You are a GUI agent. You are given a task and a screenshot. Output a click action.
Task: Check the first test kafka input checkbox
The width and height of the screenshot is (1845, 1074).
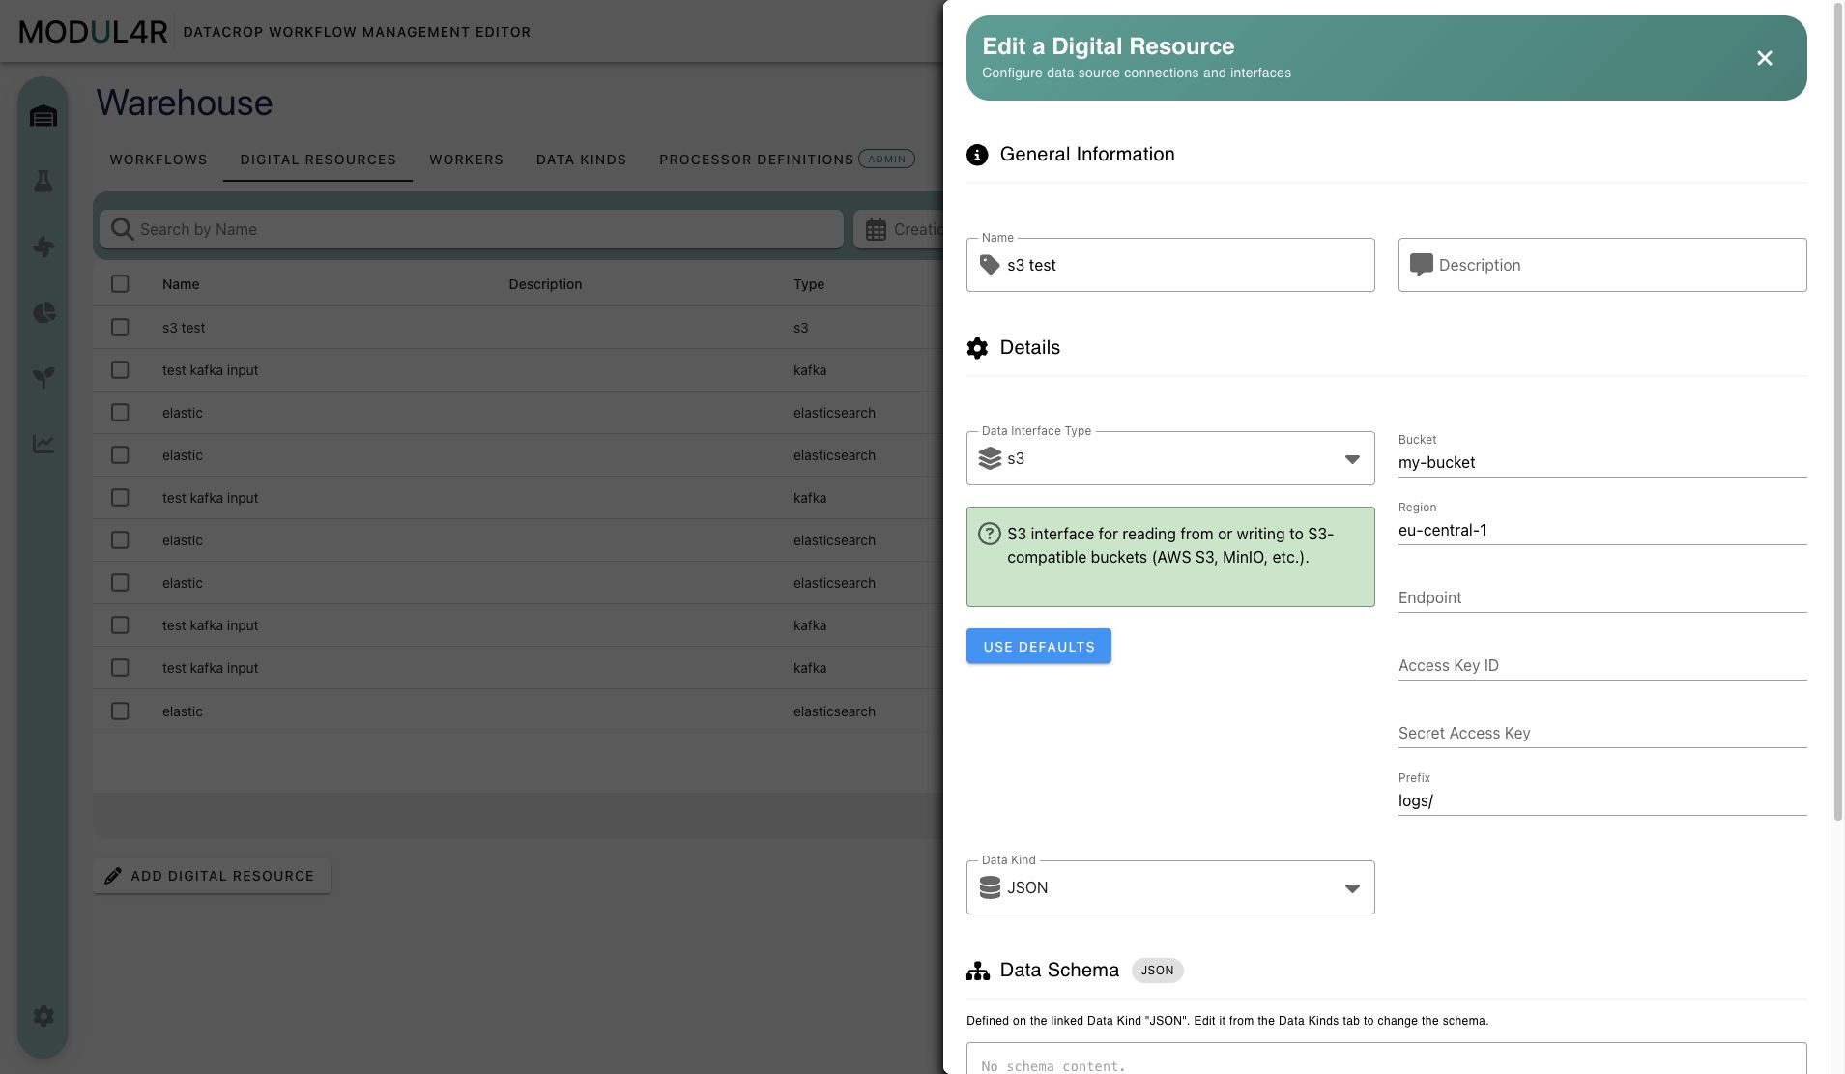tap(120, 370)
